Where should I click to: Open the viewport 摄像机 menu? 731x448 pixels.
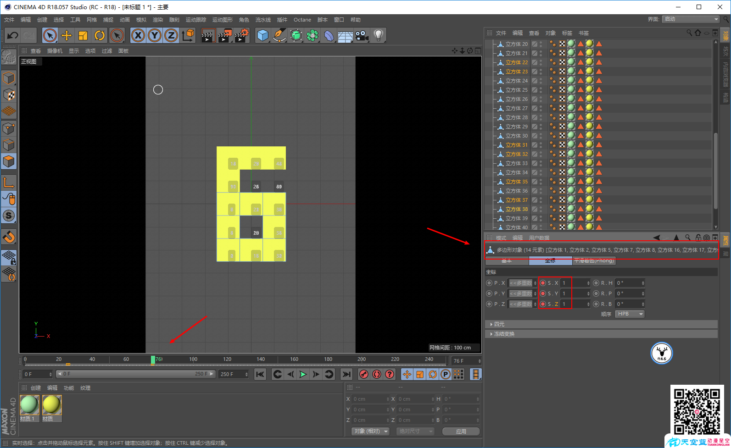click(55, 51)
